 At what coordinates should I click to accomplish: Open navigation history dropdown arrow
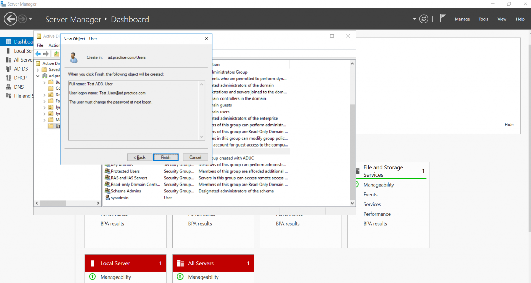pyautogui.click(x=30, y=19)
